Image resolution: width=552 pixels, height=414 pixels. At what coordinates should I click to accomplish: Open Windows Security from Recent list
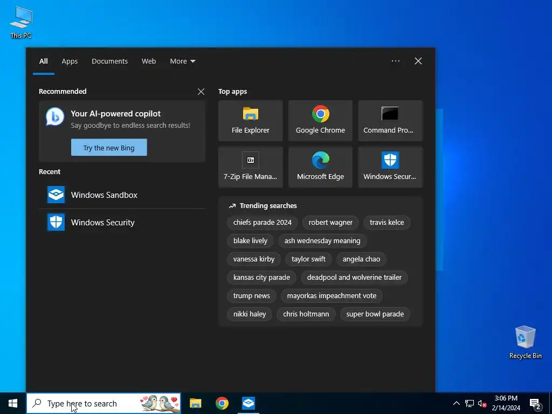pos(122,223)
